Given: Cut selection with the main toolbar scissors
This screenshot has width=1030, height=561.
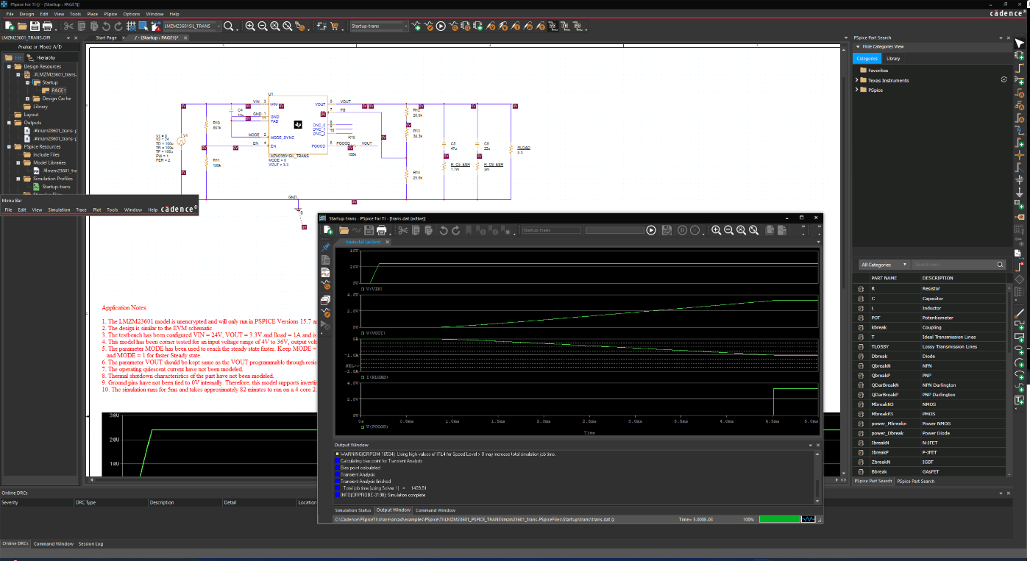Looking at the screenshot, I should click(68, 26).
